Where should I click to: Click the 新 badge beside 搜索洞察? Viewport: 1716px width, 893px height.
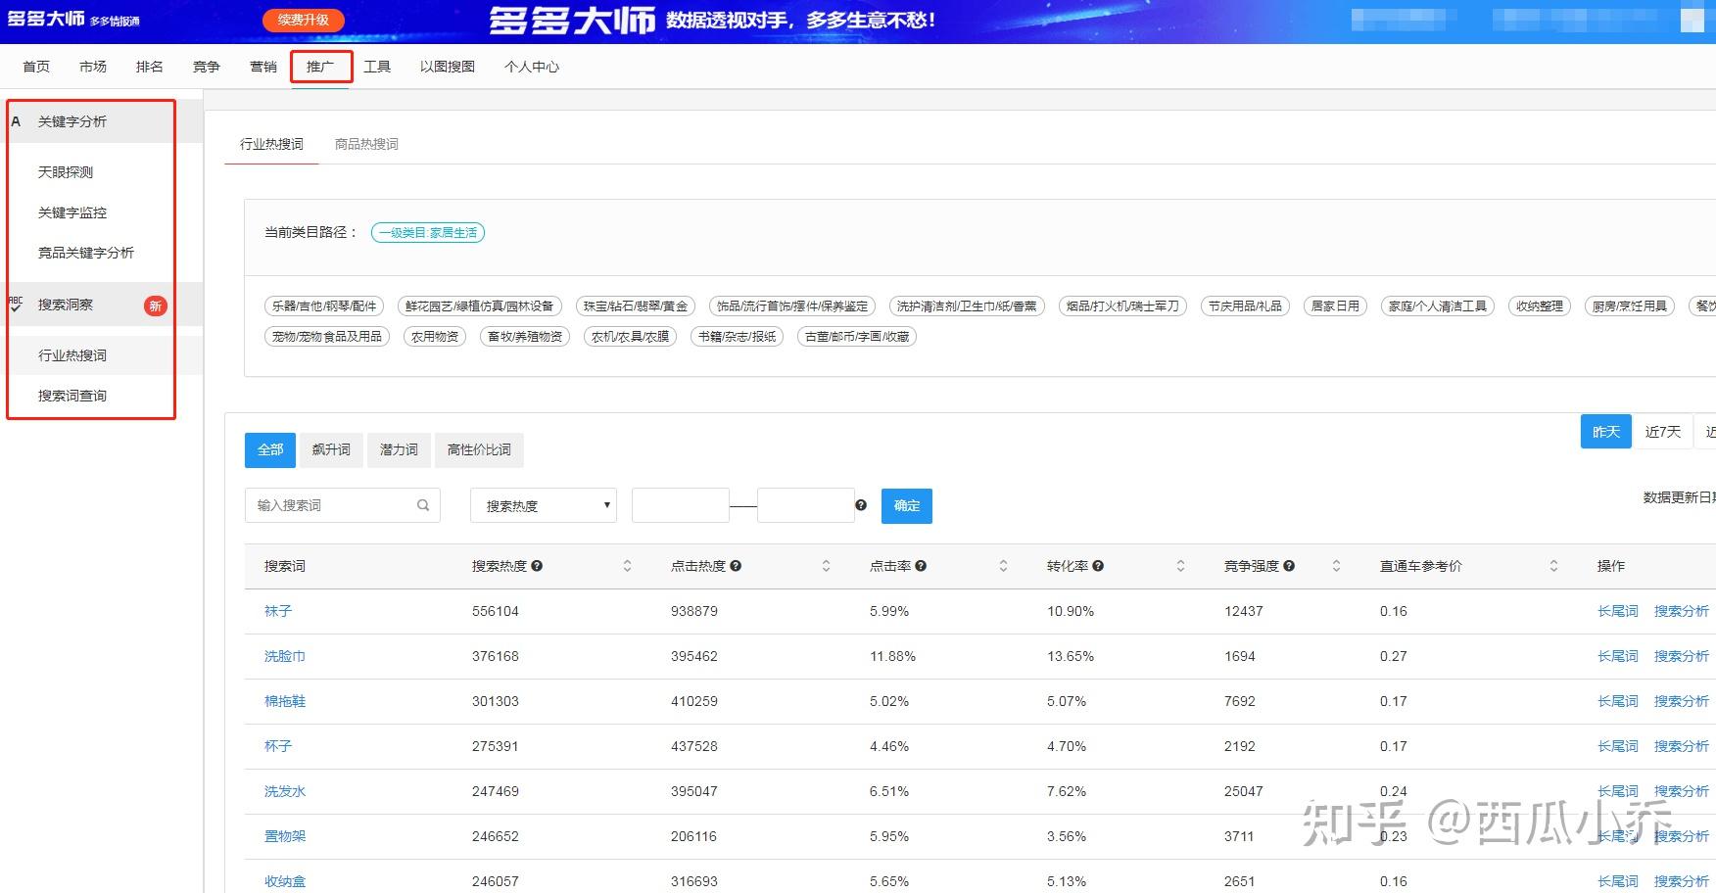point(155,305)
